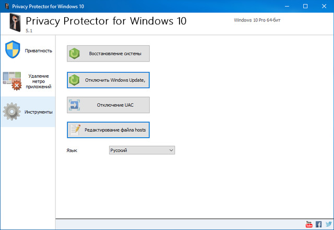This screenshot has width=334, height=230.
Task: Close the Privacy Protector window
Action: pyautogui.click(x=324, y=6)
